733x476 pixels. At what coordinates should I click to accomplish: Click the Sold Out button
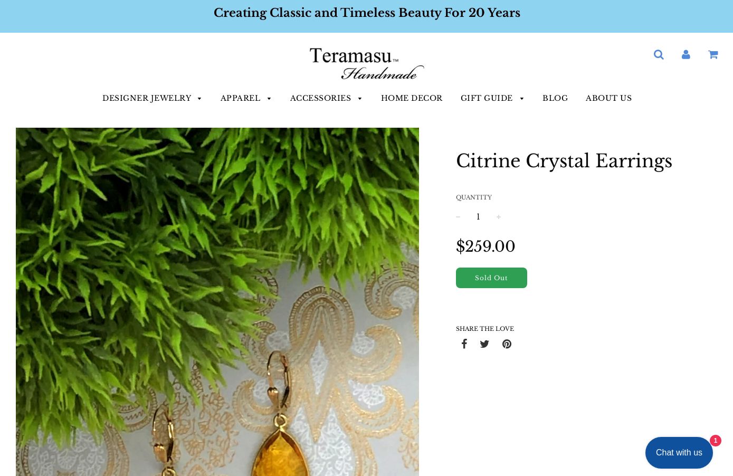(491, 278)
